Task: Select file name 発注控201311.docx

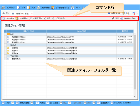Action: tap(19, 40)
